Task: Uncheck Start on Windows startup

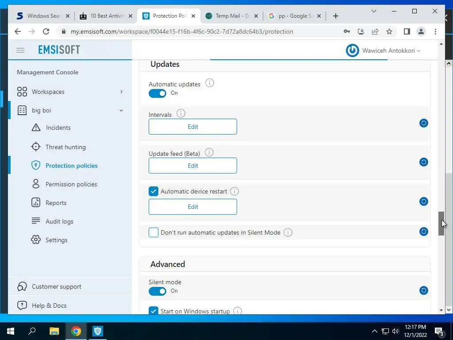Action: [x=154, y=311]
